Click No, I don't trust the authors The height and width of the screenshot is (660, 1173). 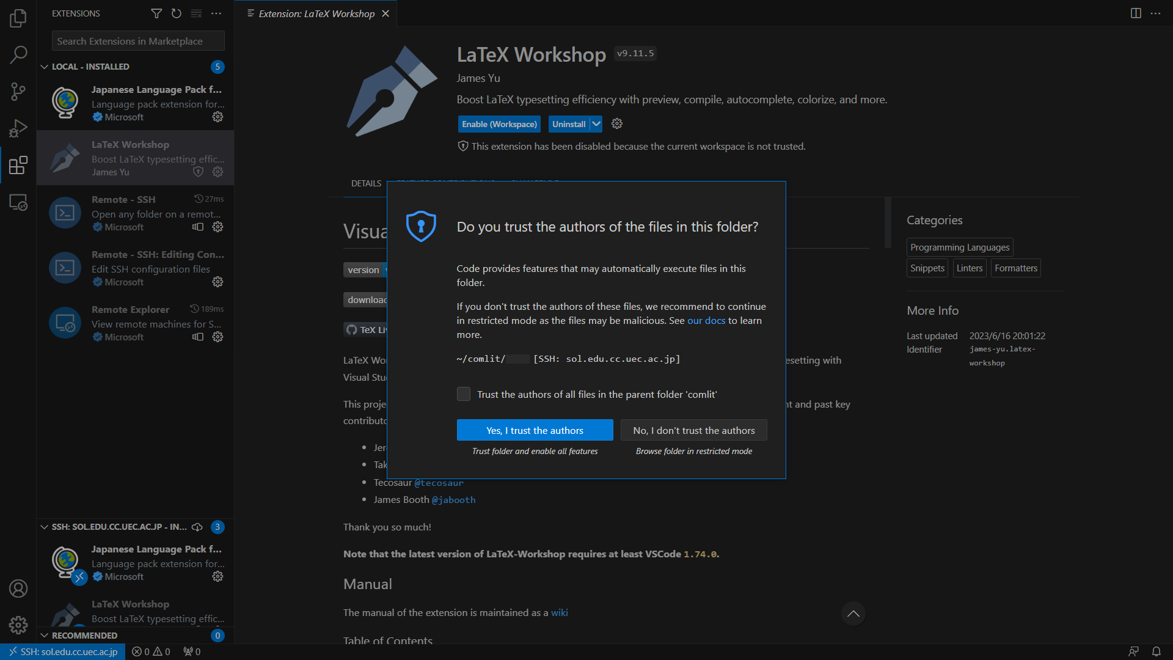point(693,430)
